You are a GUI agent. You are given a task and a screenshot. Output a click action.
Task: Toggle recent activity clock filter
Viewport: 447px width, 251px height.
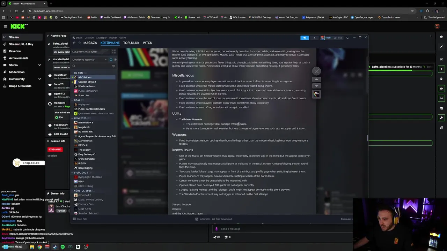111,60
